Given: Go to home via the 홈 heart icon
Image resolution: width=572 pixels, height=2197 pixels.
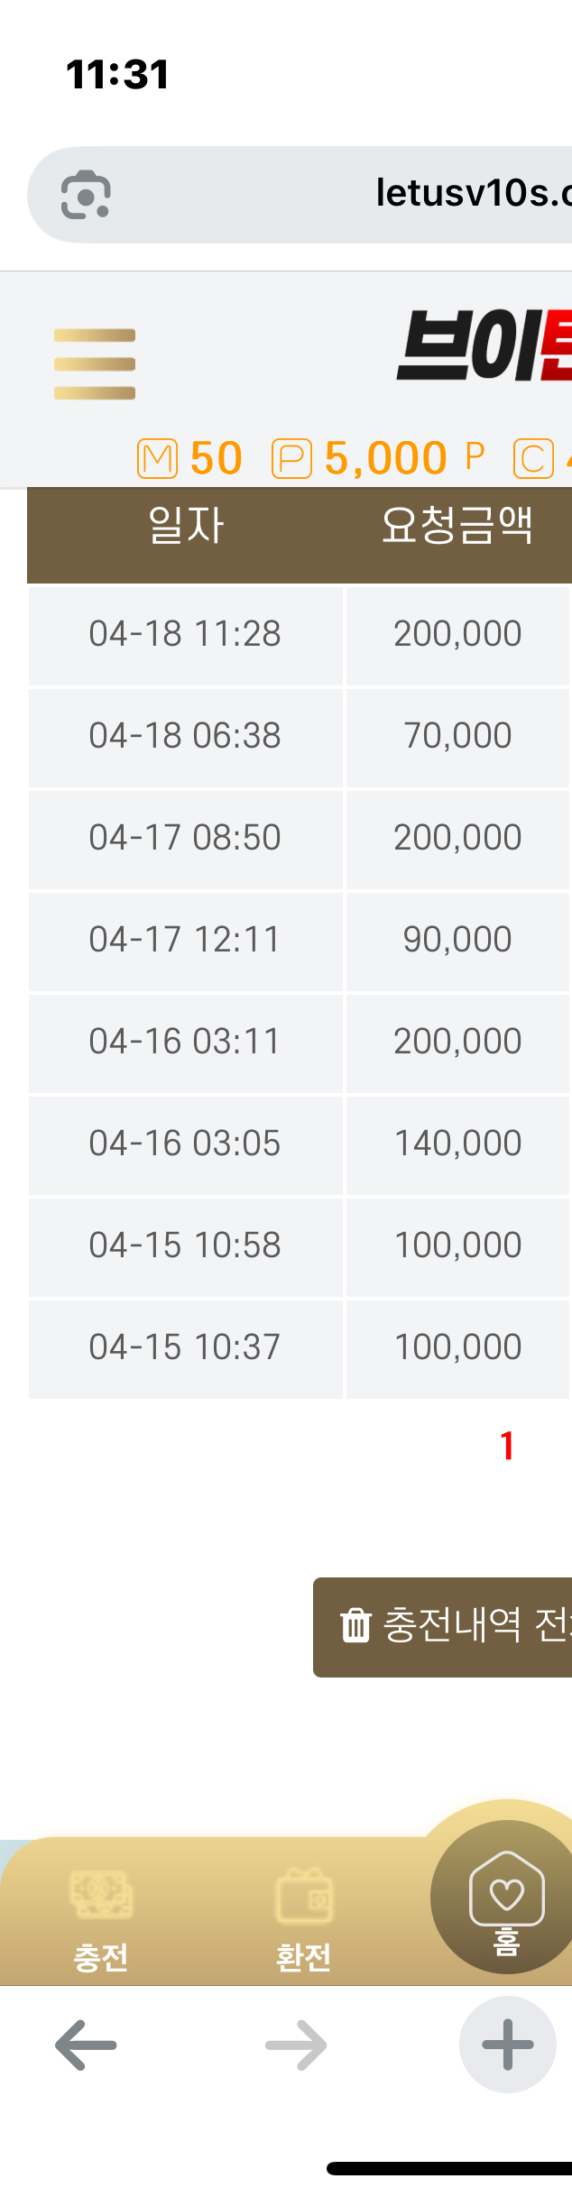Looking at the screenshot, I should tap(506, 1891).
